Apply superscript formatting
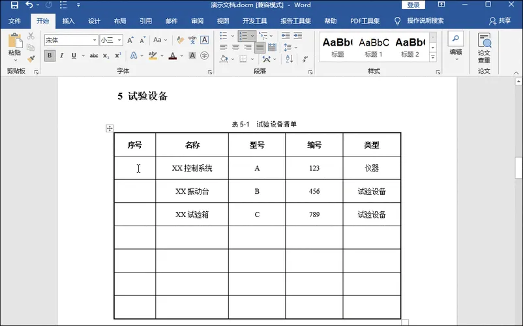Image resolution: width=523 pixels, height=326 pixels. click(118, 55)
